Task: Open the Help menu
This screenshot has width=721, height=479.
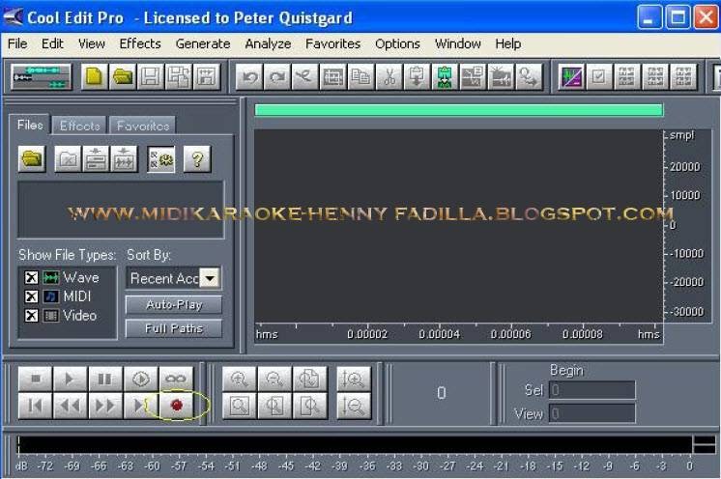Action: (508, 43)
